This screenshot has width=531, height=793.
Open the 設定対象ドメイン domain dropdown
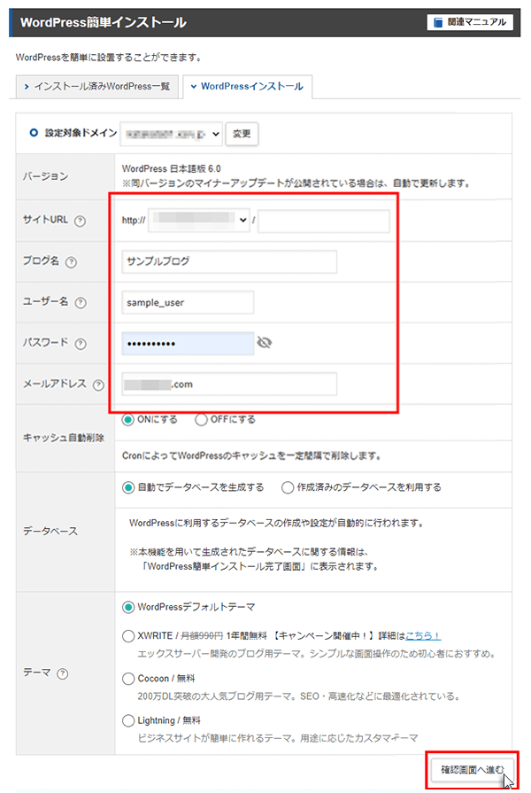pyautogui.click(x=171, y=134)
